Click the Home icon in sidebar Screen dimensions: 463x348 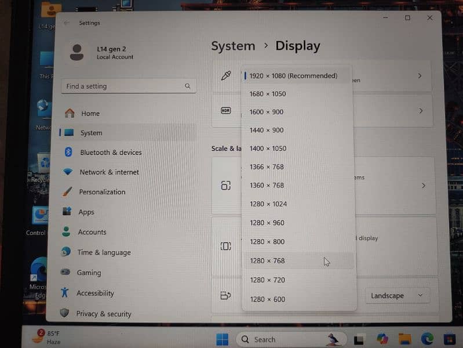point(70,113)
